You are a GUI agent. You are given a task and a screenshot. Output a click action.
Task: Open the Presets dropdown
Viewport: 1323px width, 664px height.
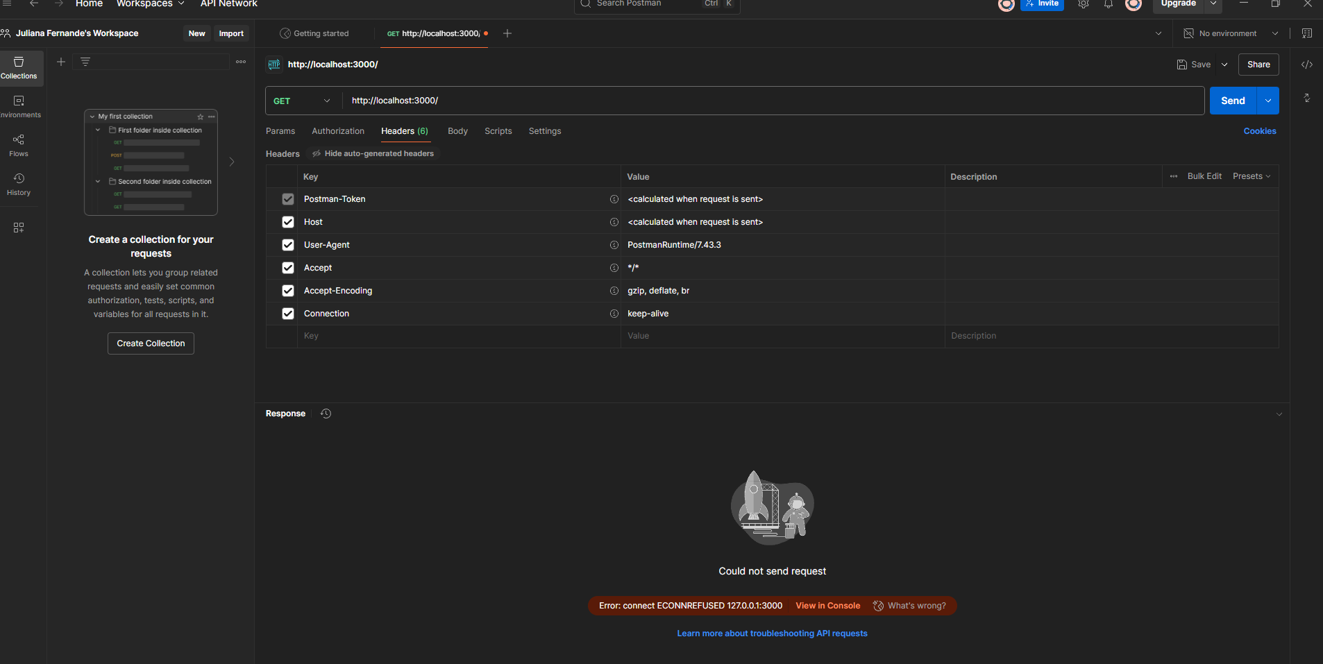(x=1252, y=176)
